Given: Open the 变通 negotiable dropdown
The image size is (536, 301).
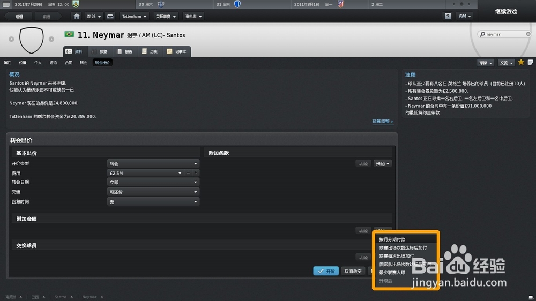Looking at the screenshot, I should (x=153, y=192).
